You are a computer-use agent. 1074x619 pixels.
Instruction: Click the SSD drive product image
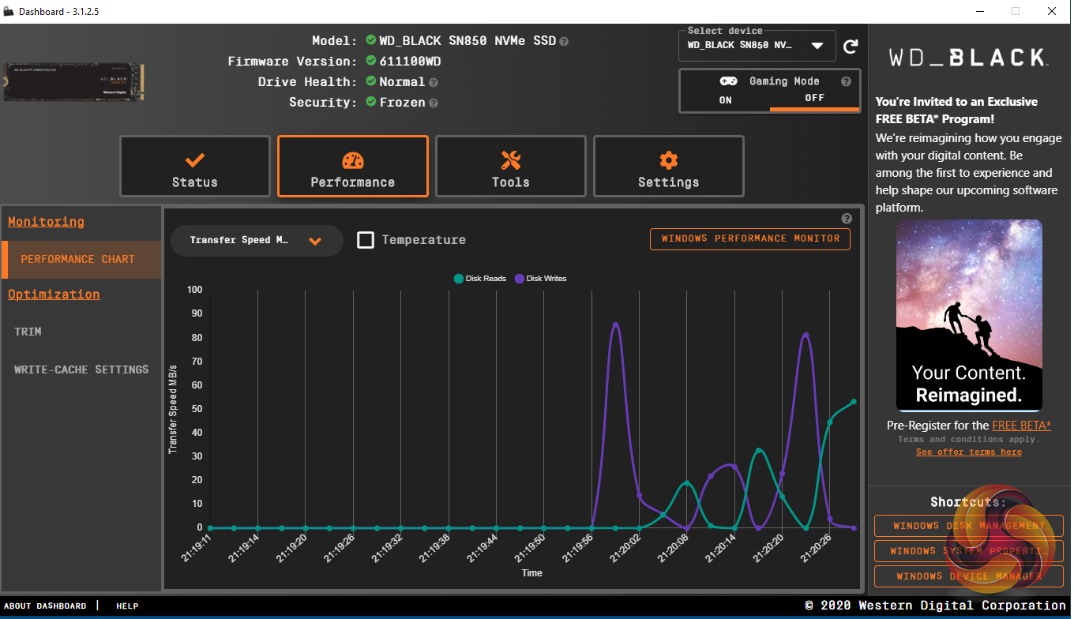coord(74,82)
